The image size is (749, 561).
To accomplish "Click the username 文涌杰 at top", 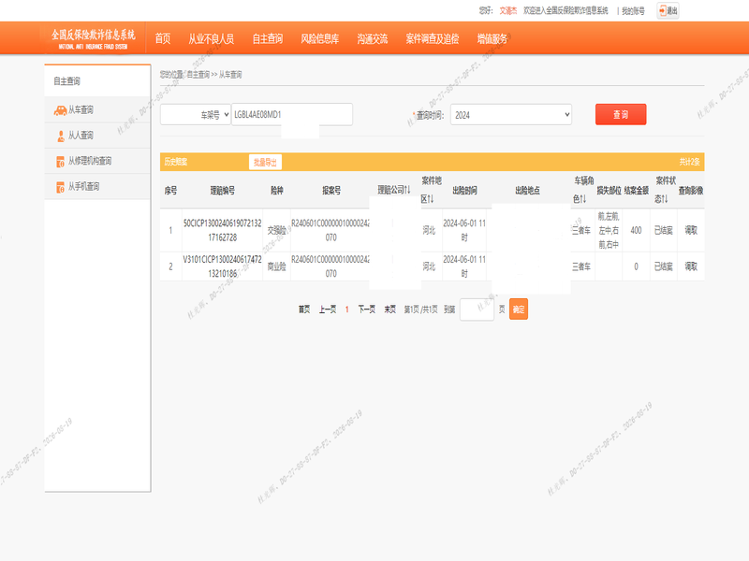I will pyautogui.click(x=507, y=10).
